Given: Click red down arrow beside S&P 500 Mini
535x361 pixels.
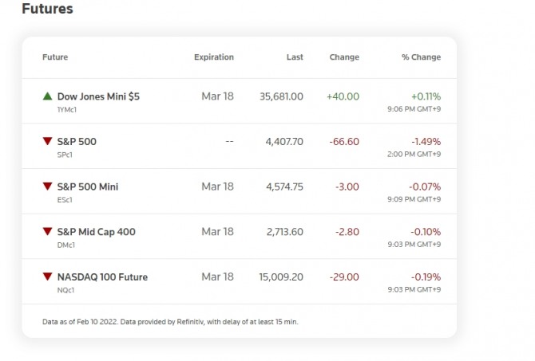Looking at the screenshot, I should (x=48, y=186).
